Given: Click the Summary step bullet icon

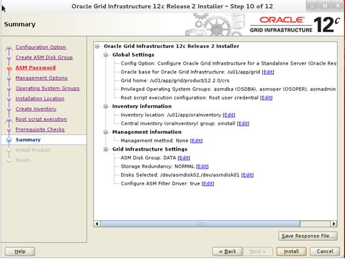Looking at the screenshot, I should click(9, 140).
